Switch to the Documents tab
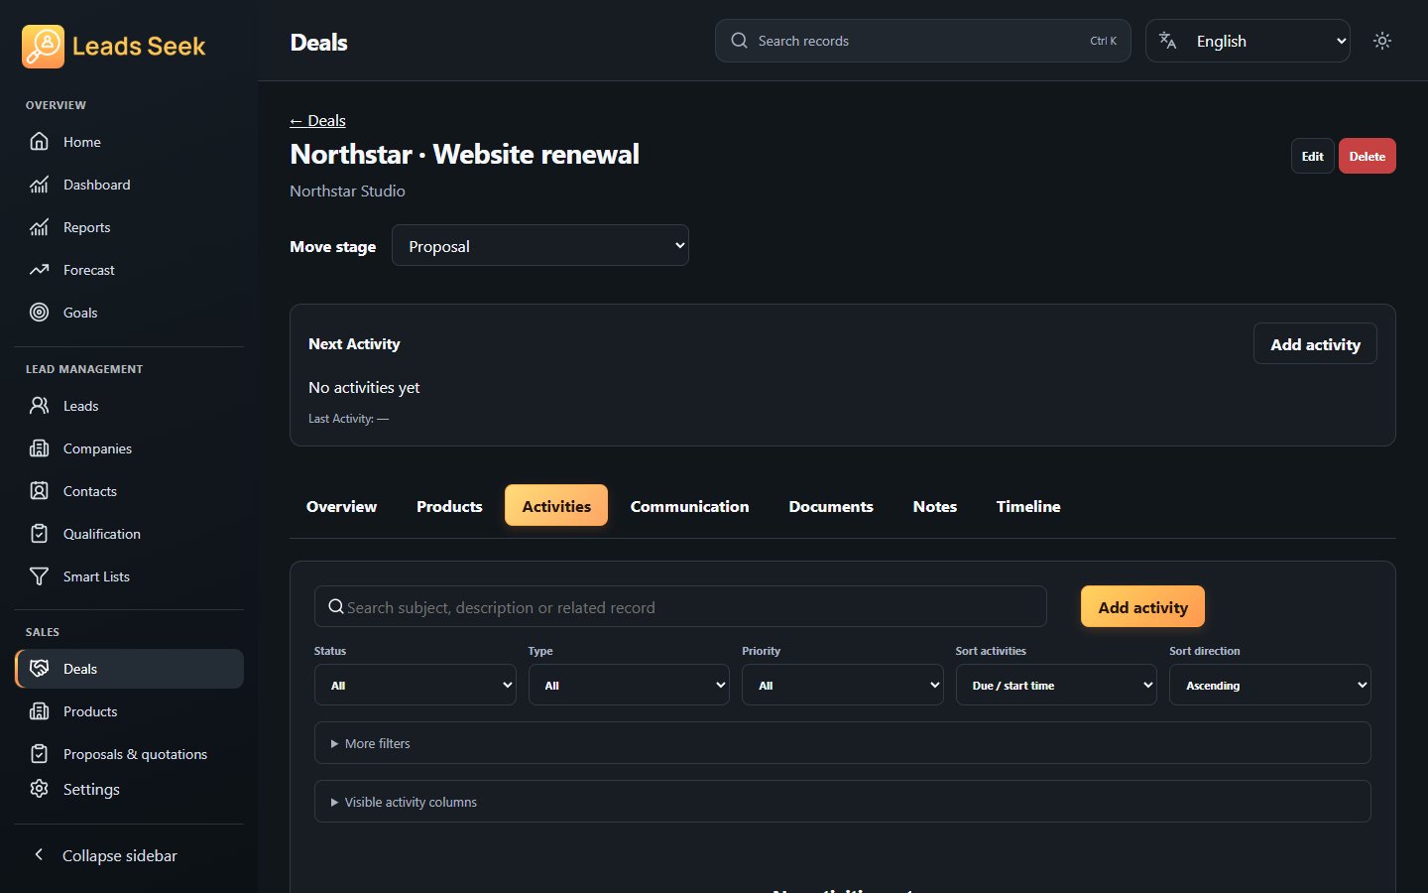The image size is (1428, 893). coord(831,506)
